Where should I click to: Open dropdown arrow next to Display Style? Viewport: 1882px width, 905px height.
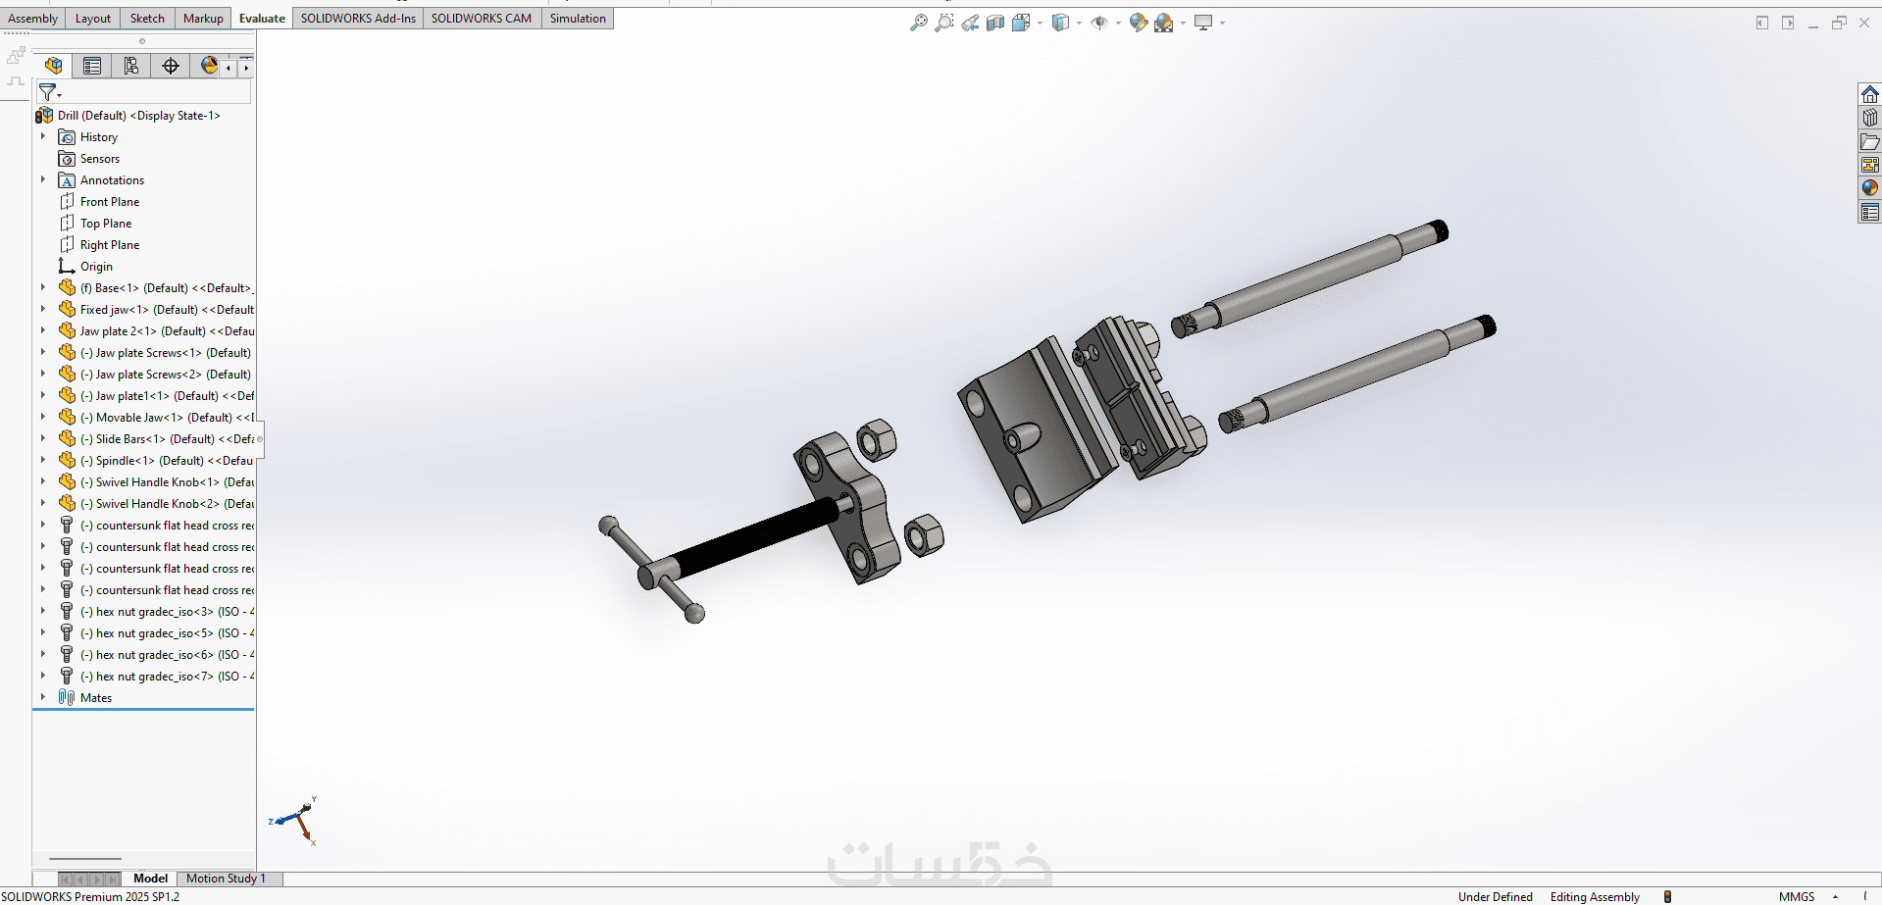tap(1079, 23)
